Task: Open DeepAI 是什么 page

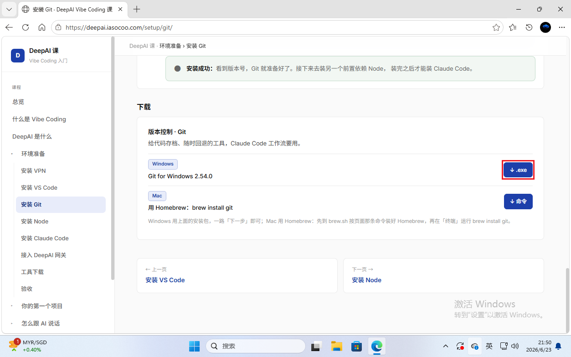Action: 32,136
